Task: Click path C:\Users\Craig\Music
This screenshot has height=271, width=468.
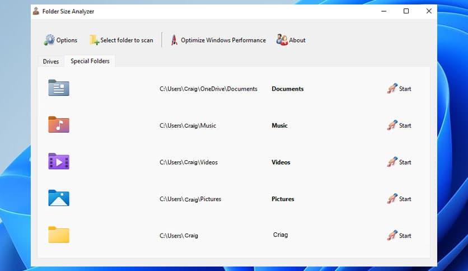Action: (188, 125)
